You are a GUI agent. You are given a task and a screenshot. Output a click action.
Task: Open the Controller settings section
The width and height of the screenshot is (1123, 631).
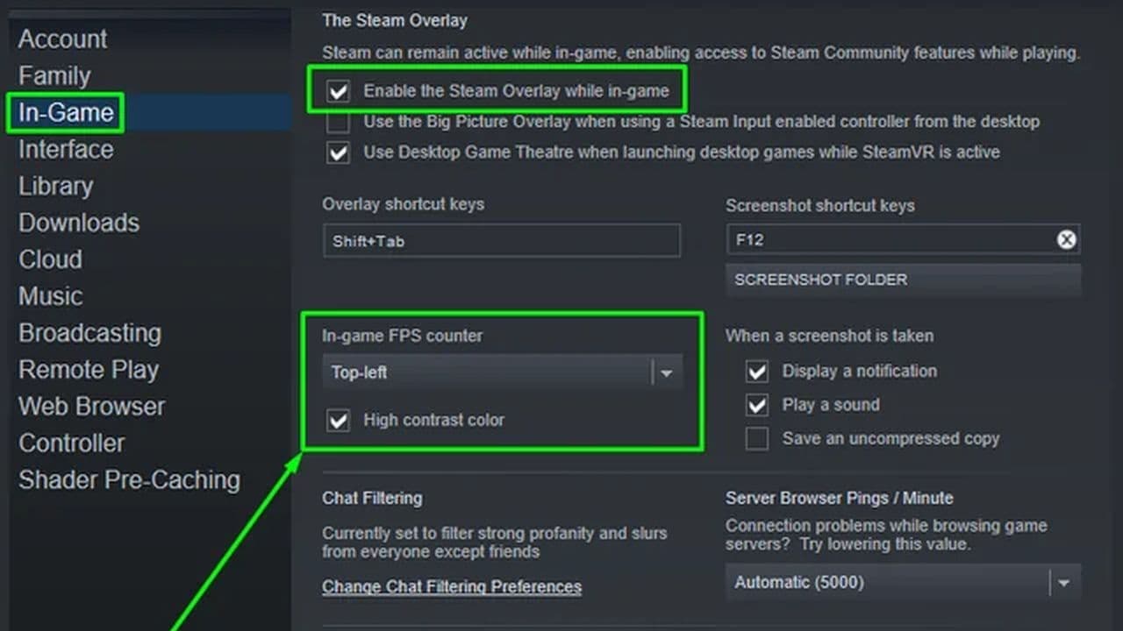pyautogui.click(x=72, y=443)
